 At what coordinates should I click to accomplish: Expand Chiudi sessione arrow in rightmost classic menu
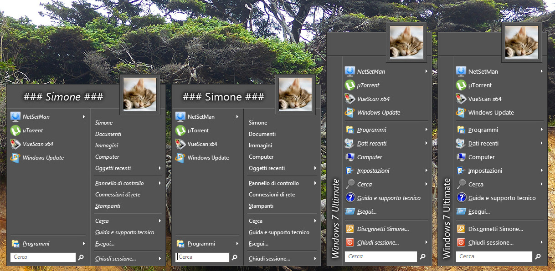542,242
